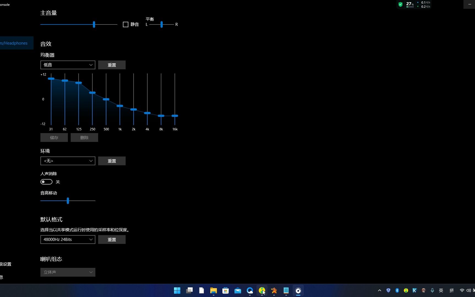This screenshot has height=297, width=475.
Task: Select the Headphones device tab in sidebar
Action: point(16,43)
